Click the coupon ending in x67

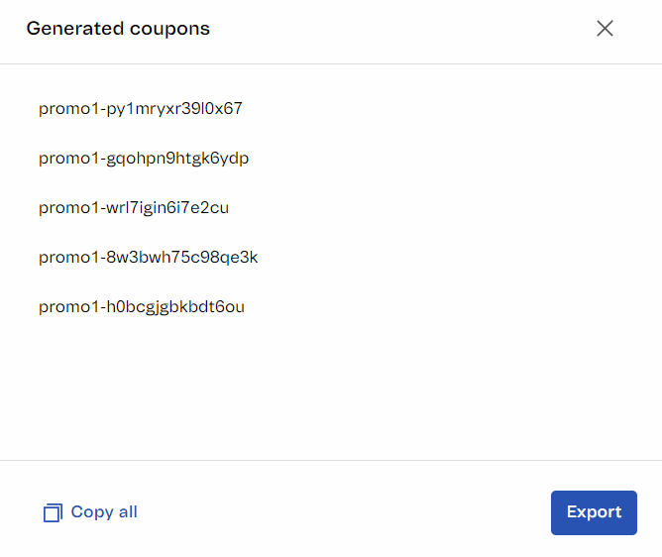[141, 109]
